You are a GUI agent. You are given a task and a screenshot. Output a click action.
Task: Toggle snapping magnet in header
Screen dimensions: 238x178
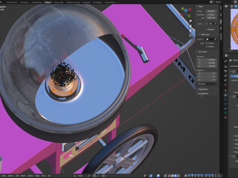[94, 176]
